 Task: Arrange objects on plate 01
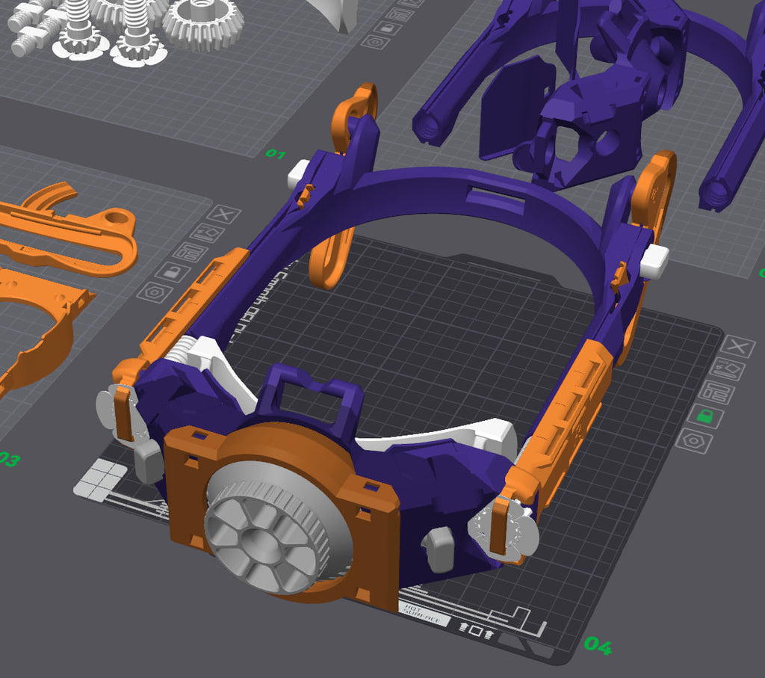coord(400,13)
